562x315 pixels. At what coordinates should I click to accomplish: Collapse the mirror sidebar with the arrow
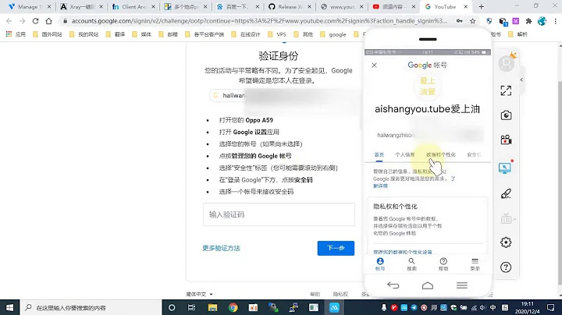[x=521, y=80]
